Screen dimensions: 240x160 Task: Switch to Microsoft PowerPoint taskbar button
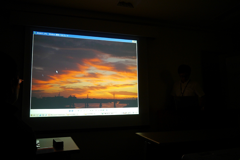click(x=57, y=115)
